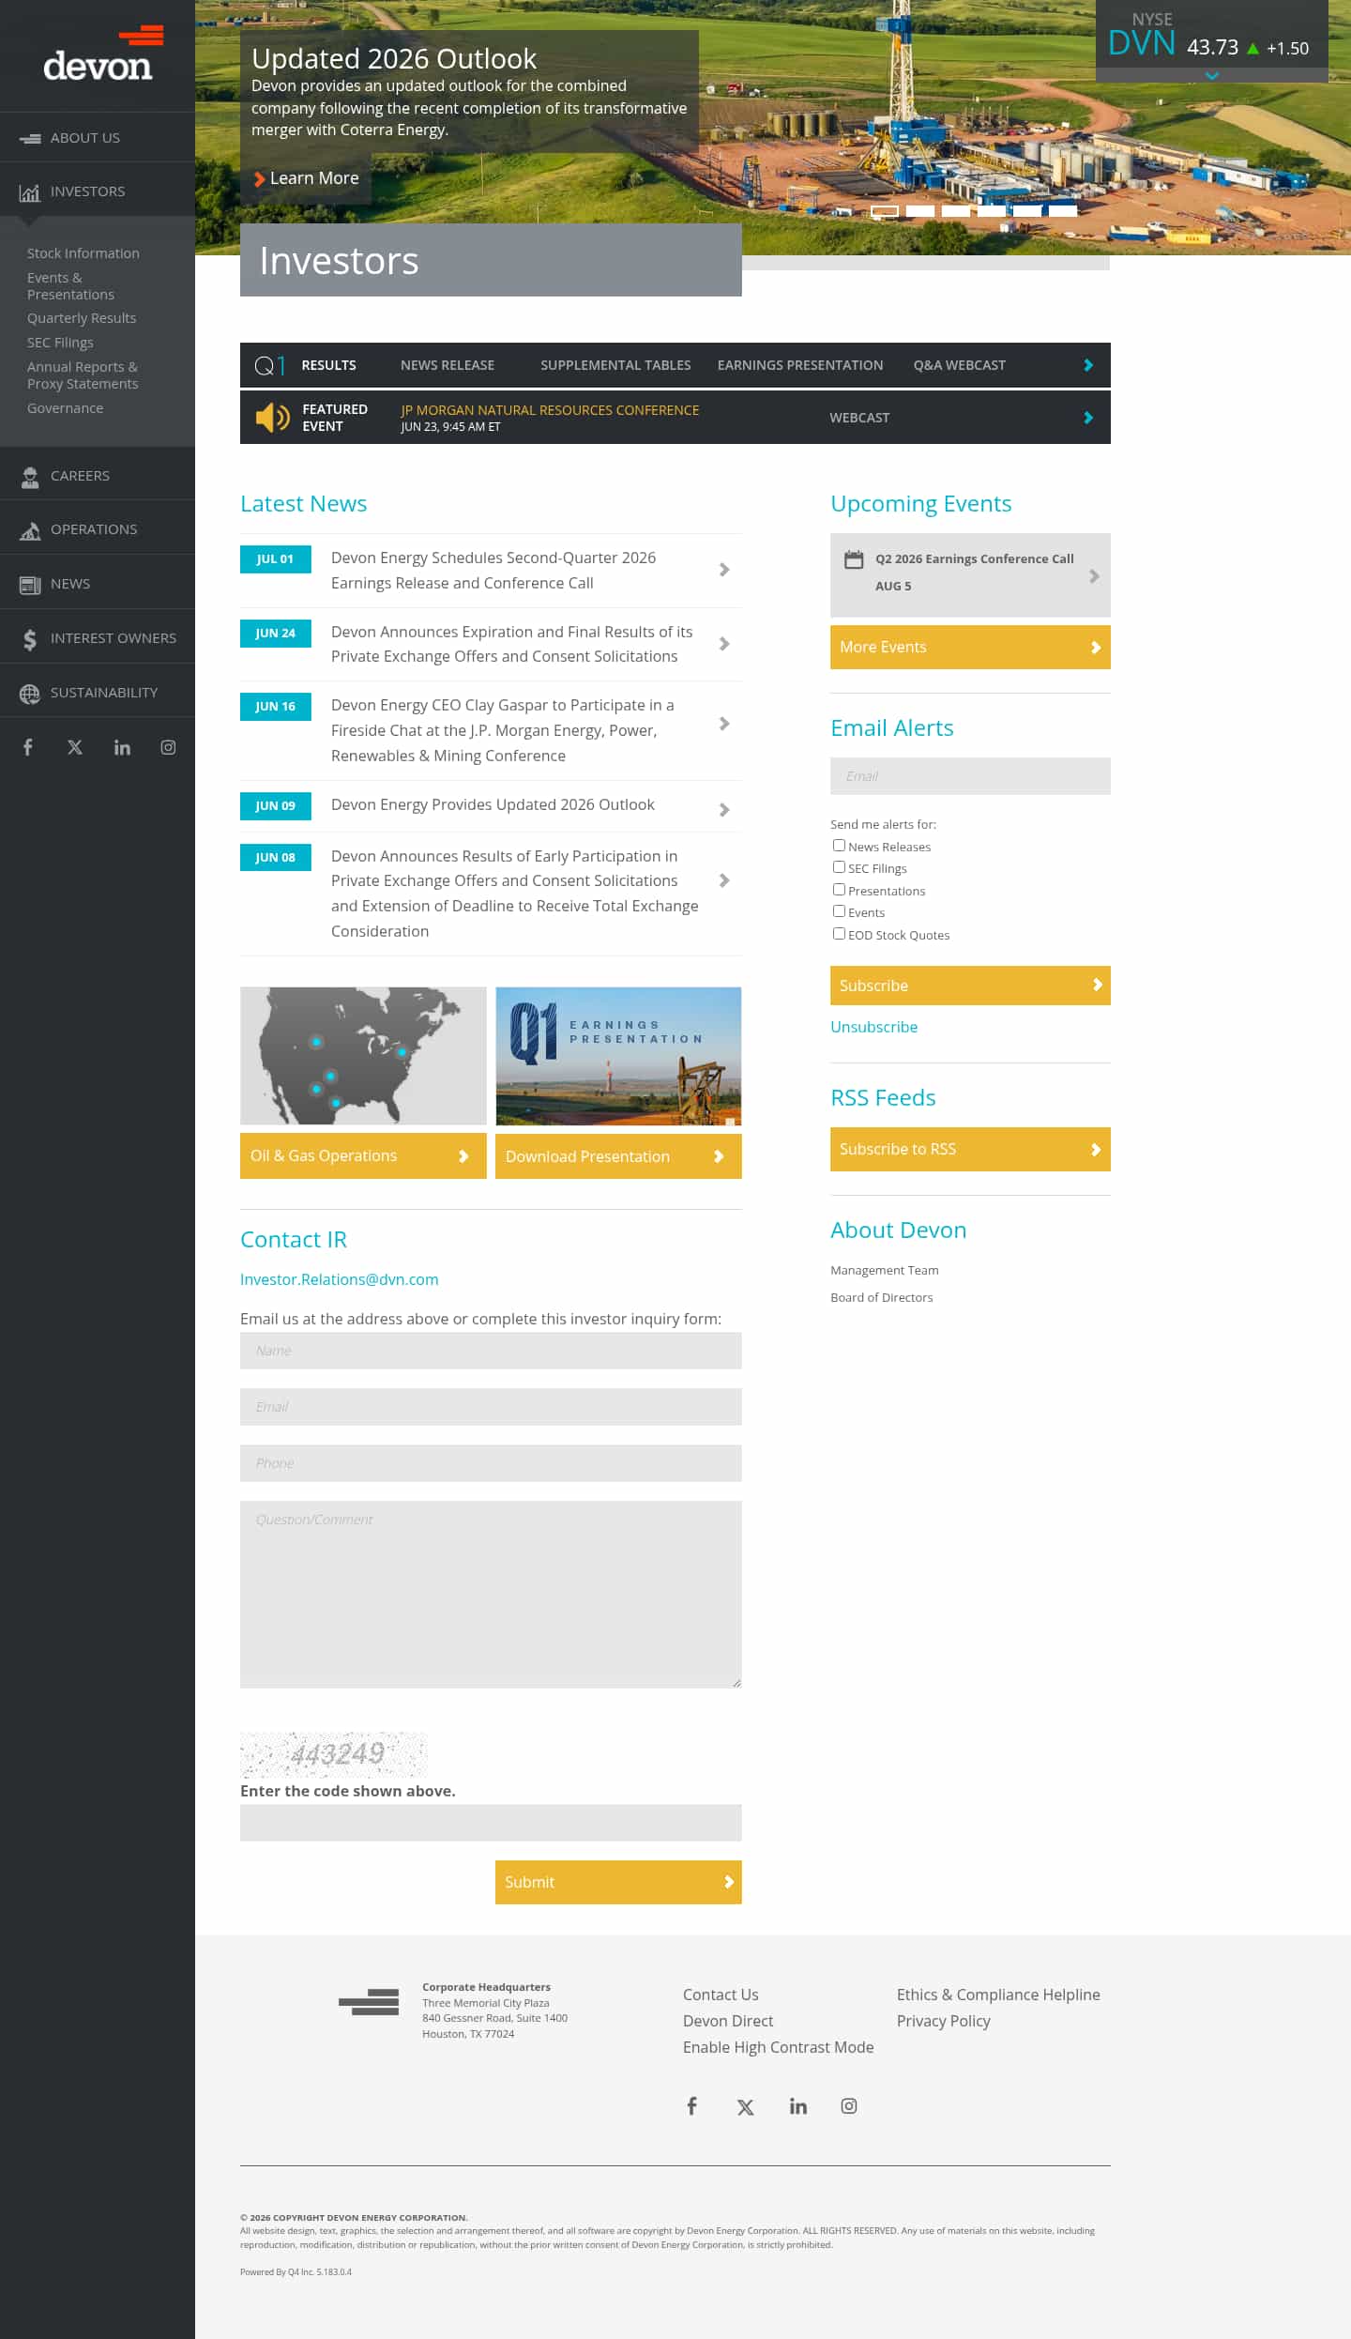The height and width of the screenshot is (2339, 1351).
Task: Open the About Us sidebar menu
Action: pos(98,138)
